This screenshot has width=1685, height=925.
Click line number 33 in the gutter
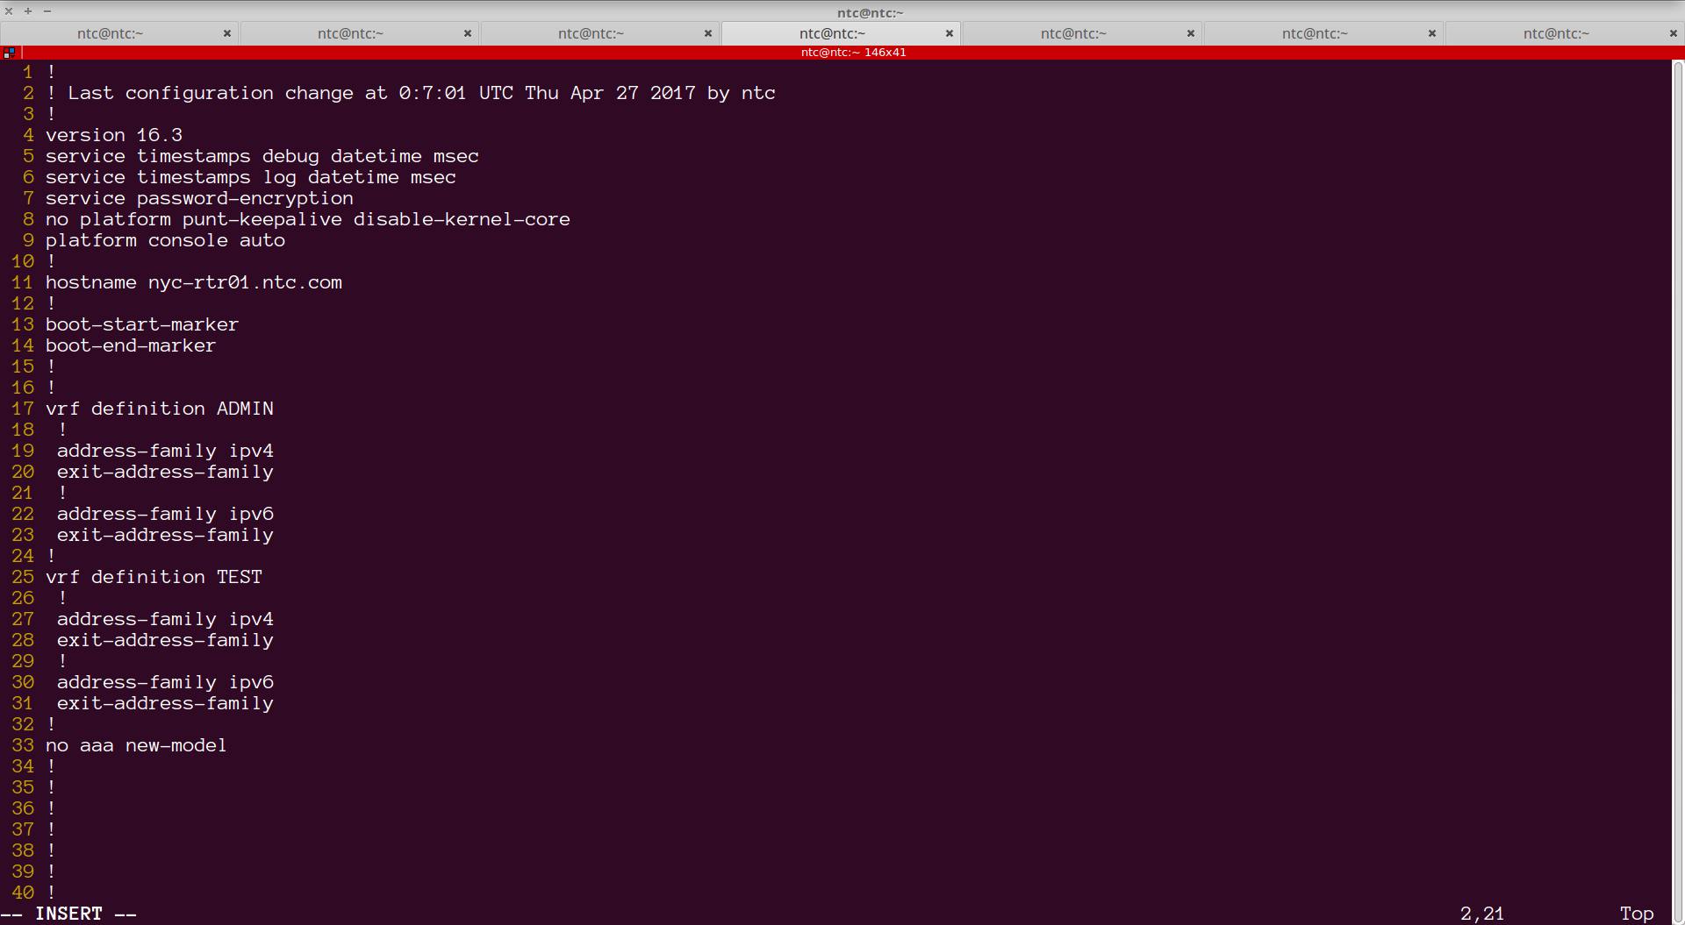click(23, 745)
